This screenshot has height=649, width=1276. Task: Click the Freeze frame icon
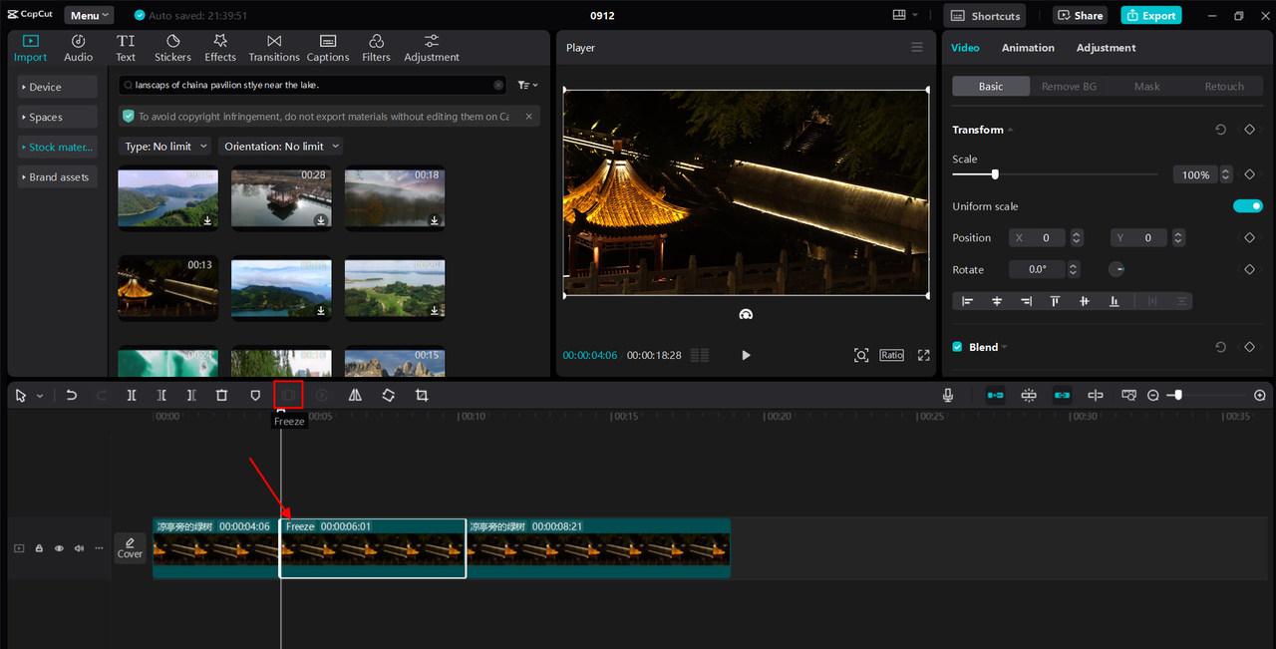tap(288, 396)
